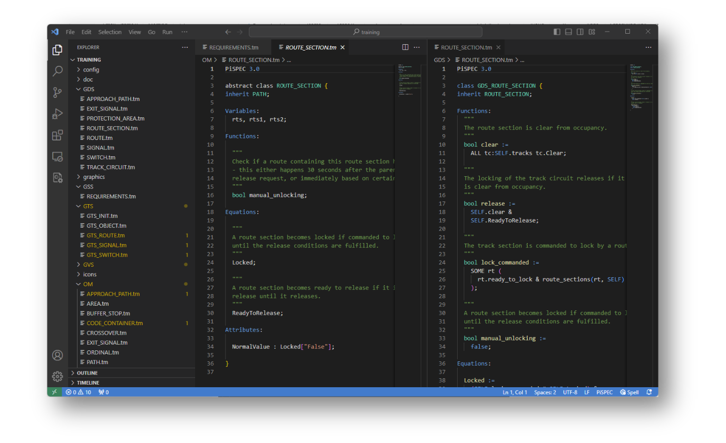Click the VS Code logo icon
The image size is (726, 443).
coord(54,32)
